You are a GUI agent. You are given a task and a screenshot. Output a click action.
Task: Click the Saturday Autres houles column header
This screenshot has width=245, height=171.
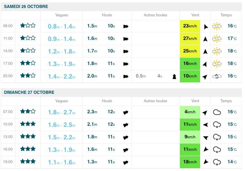(156, 15)
